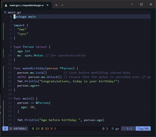Open a new terminal tab with plus button
Screen dimensions: 156x137
click(56, 5)
